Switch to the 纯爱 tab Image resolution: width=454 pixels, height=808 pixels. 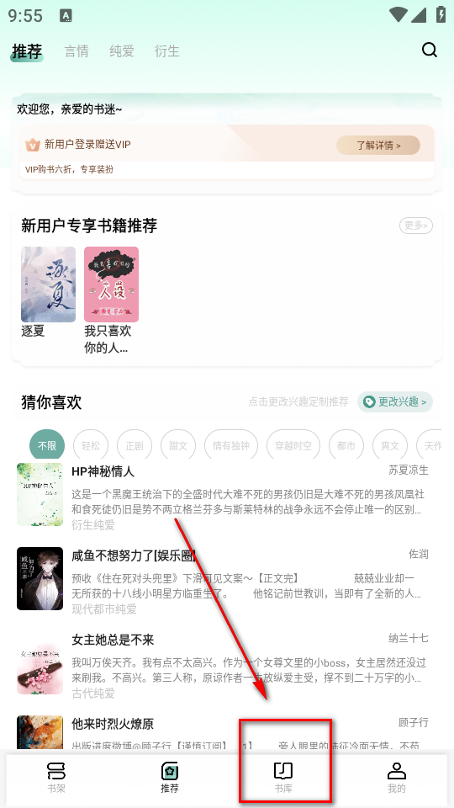pos(122,51)
